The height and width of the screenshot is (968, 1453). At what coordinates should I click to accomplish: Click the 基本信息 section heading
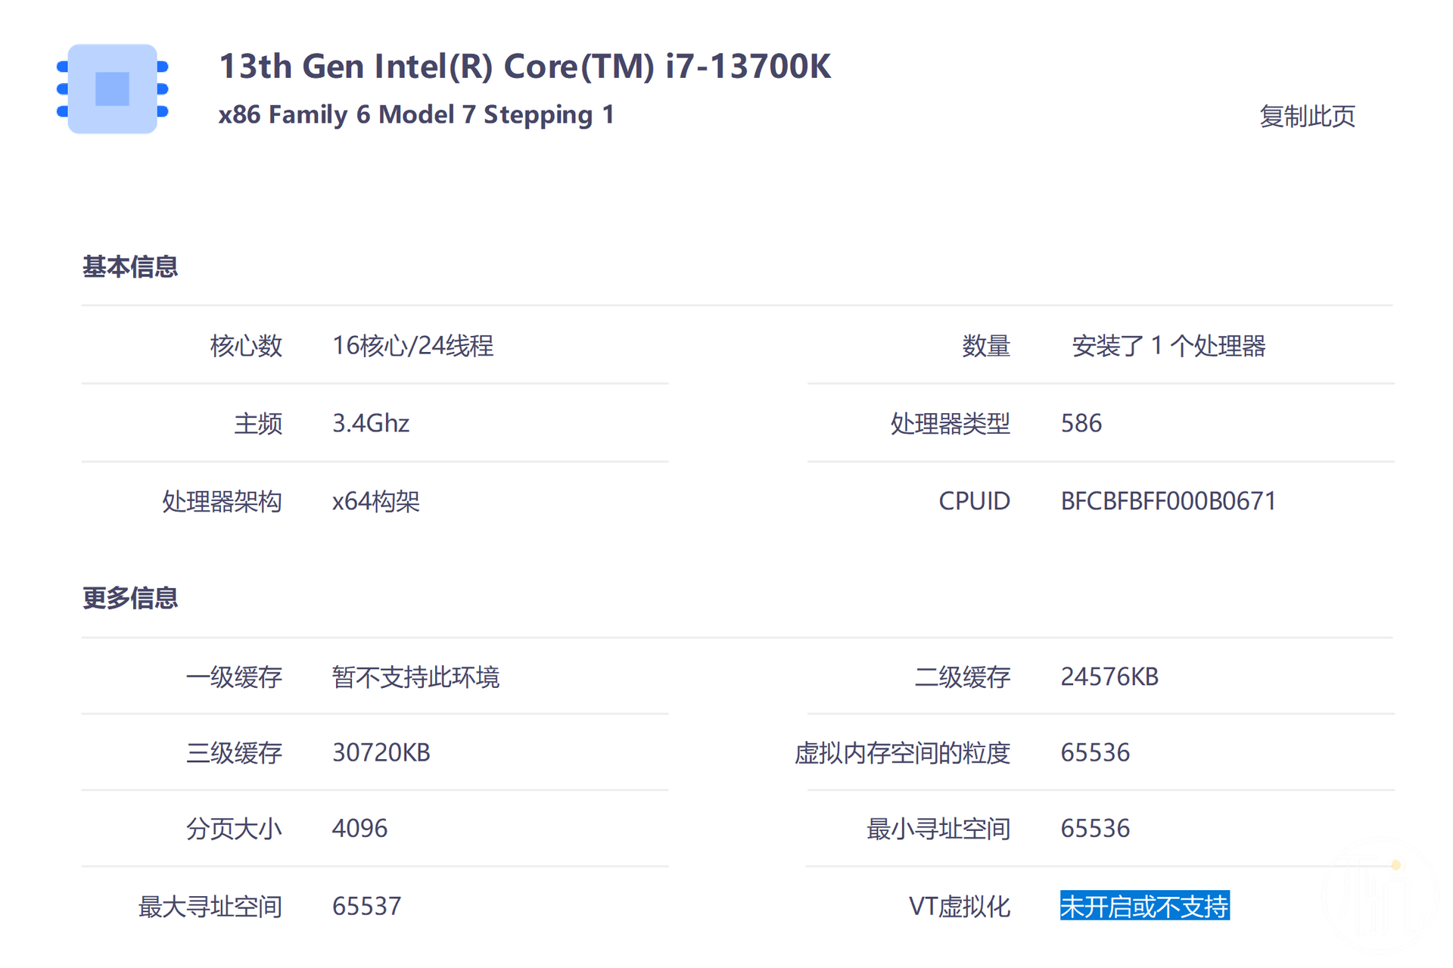click(130, 267)
